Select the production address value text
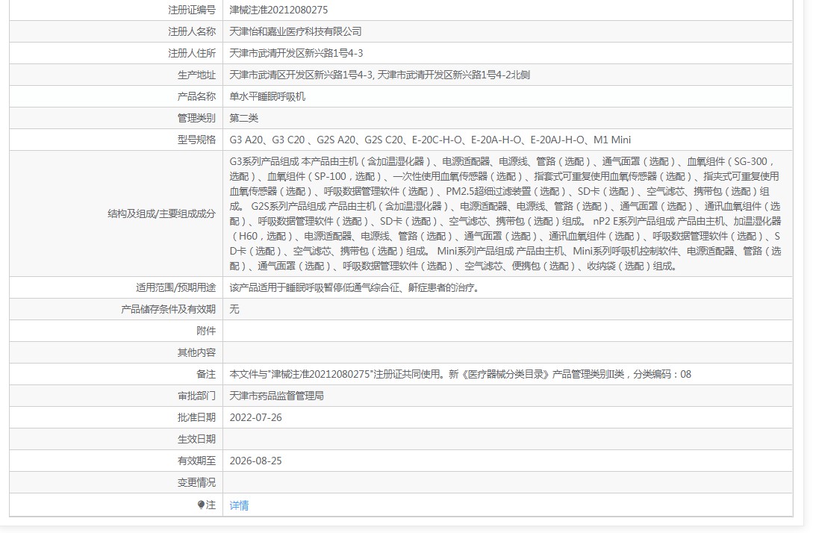 (379, 75)
